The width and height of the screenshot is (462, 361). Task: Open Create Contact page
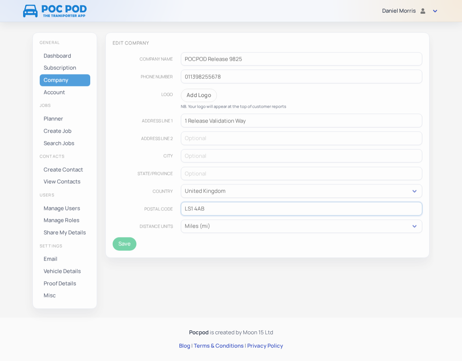coord(65,170)
